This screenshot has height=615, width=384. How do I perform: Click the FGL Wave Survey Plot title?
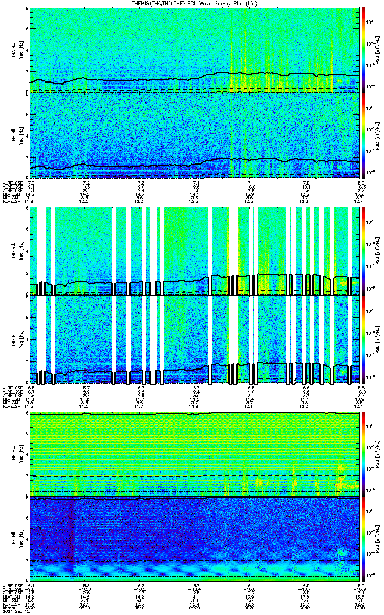(195, 3)
